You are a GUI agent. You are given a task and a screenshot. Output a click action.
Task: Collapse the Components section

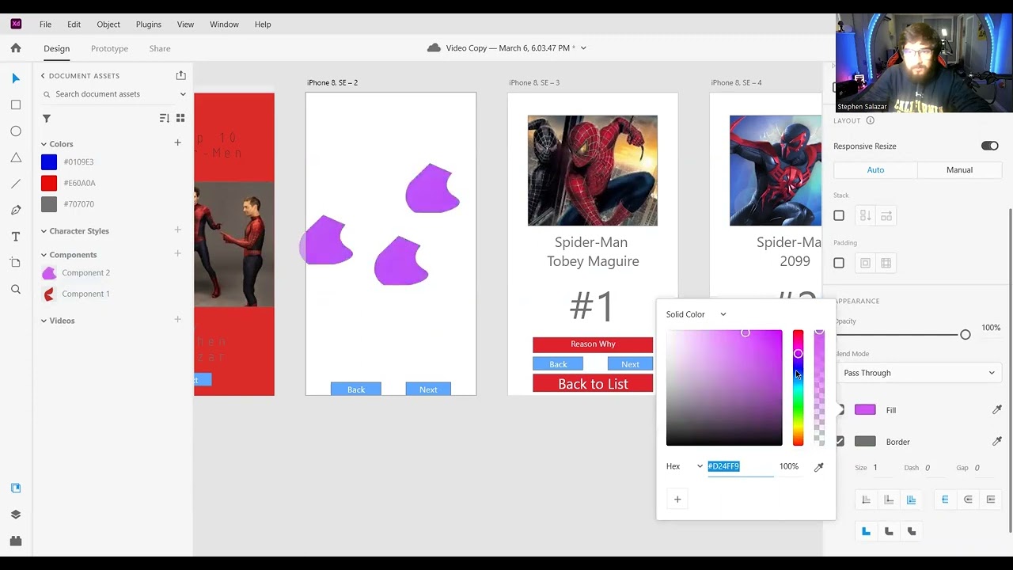[x=44, y=255]
